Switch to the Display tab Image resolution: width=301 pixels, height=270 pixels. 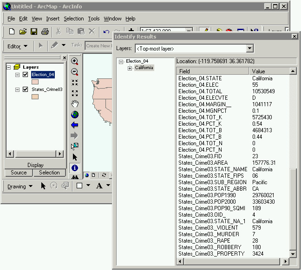point(35,165)
